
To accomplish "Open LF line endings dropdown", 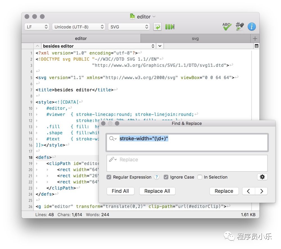I will click(x=37, y=27).
